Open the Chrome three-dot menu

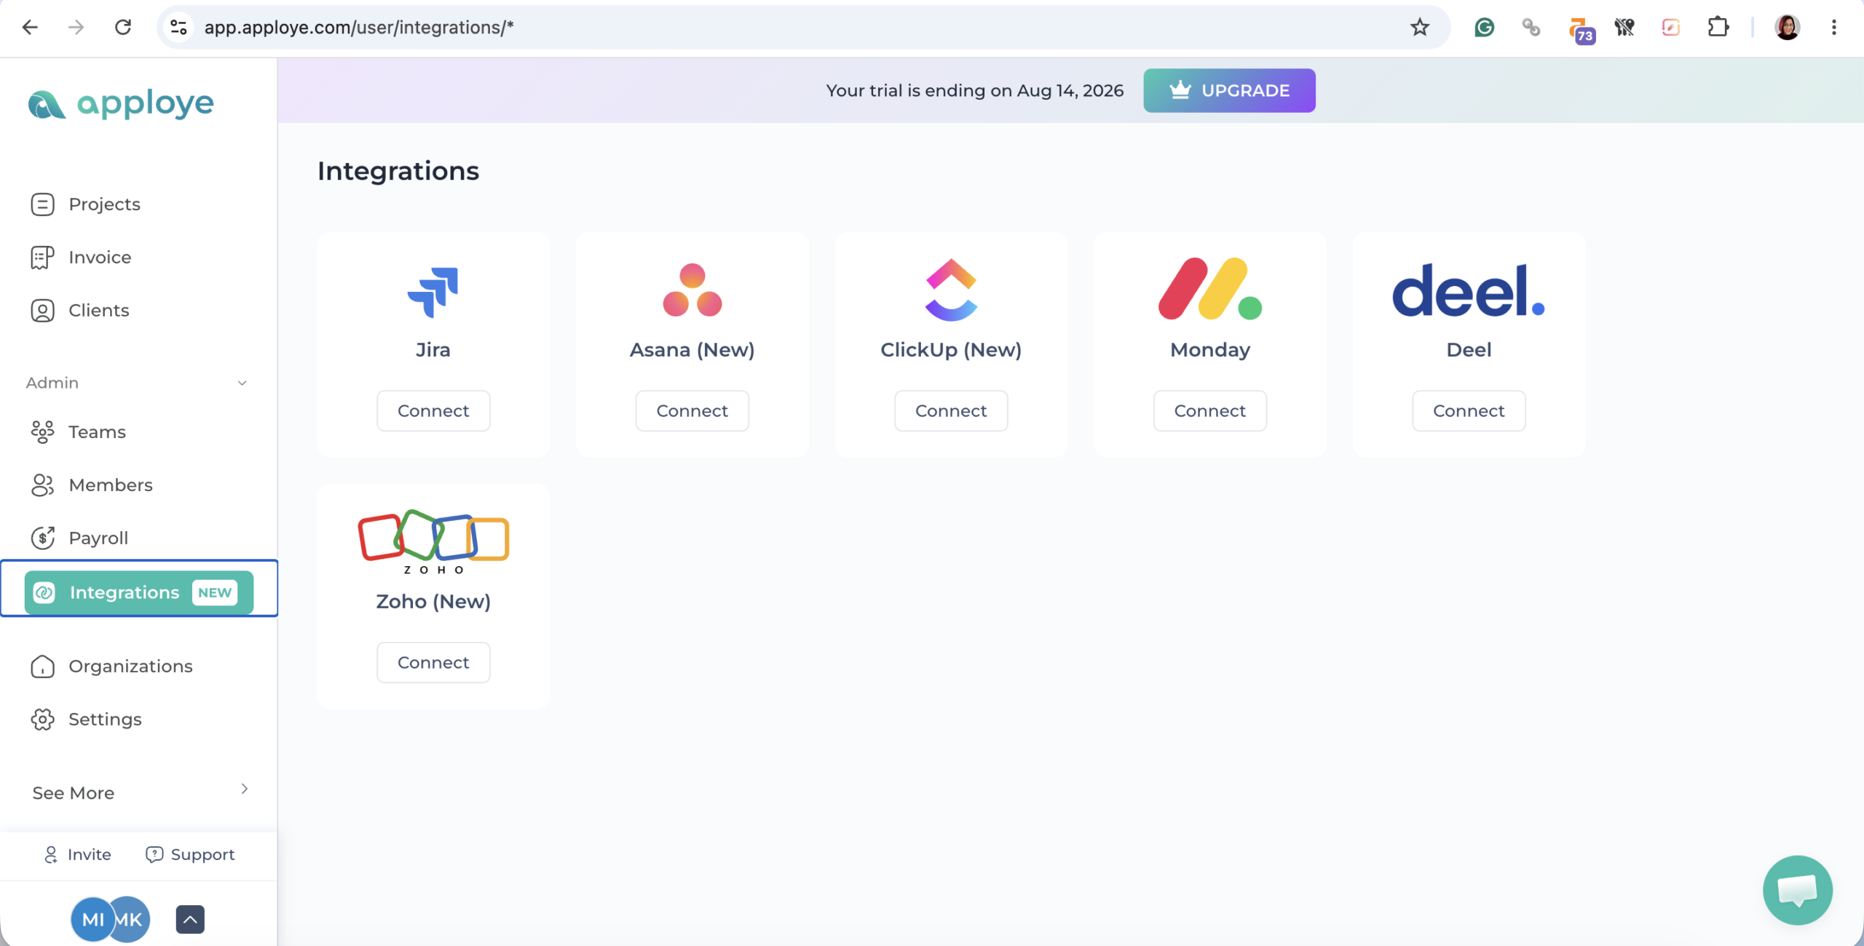[x=1834, y=28]
